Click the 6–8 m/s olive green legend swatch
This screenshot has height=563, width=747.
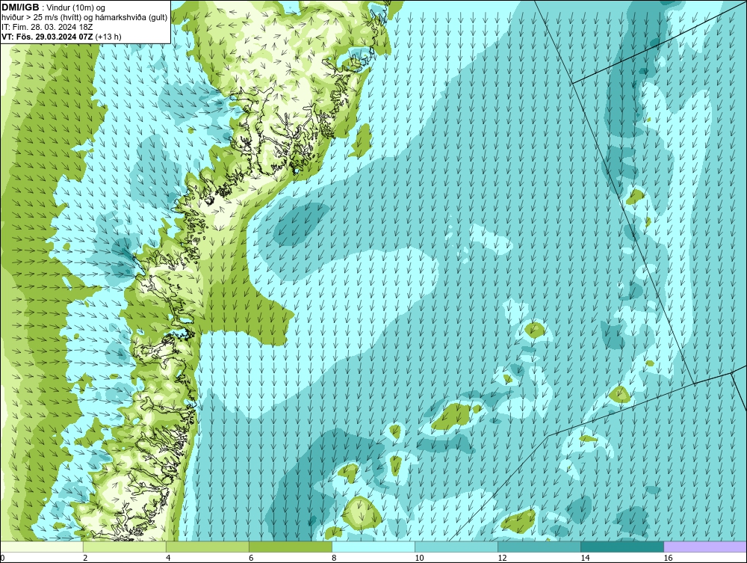[x=290, y=547]
